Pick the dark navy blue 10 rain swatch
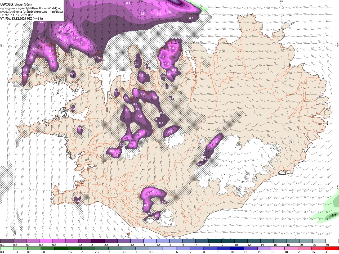The image size is (339, 254). [x=237, y=248]
